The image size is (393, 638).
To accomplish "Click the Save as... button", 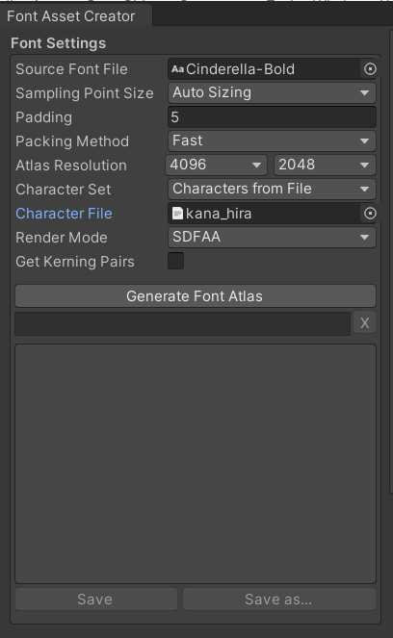I will 279,599.
